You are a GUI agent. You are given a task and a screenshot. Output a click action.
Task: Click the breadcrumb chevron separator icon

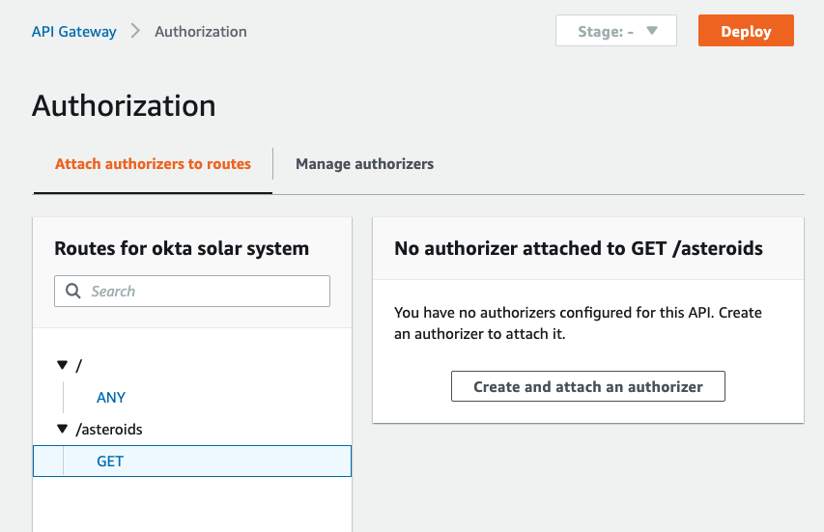tap(135, 31)
